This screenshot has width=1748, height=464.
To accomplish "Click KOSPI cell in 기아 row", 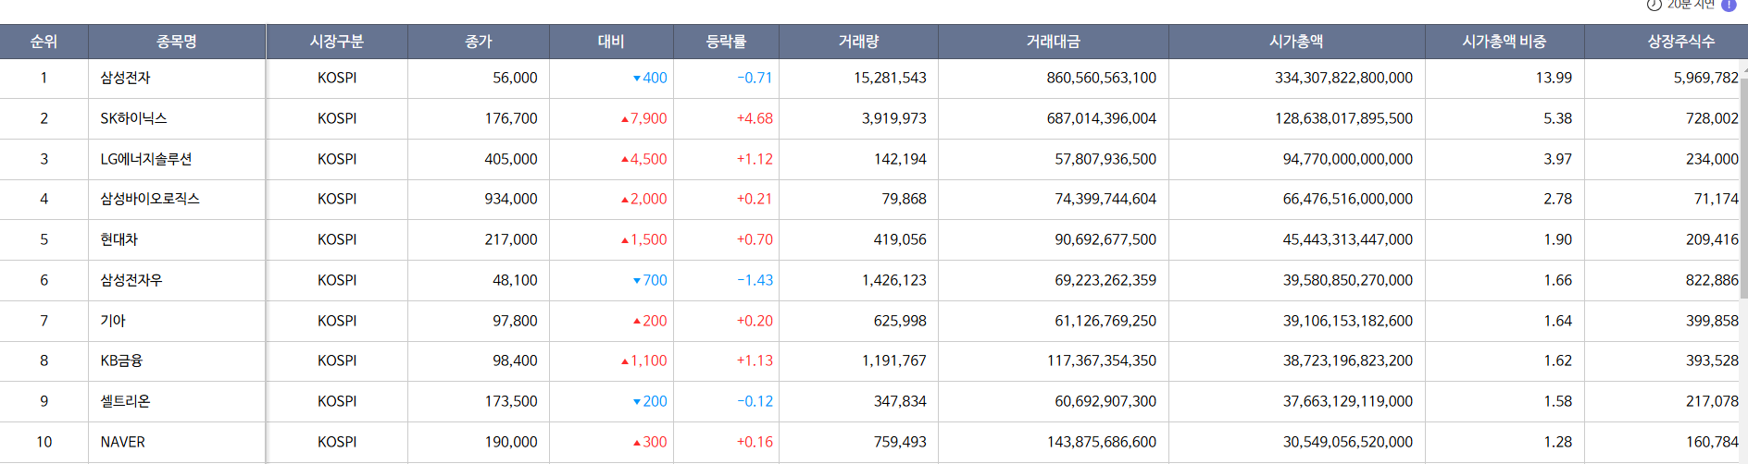I will click(337, 321).
